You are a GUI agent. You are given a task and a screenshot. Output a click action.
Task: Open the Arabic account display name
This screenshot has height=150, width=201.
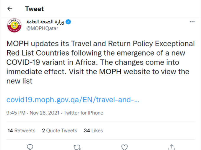(x=45, y=22)
